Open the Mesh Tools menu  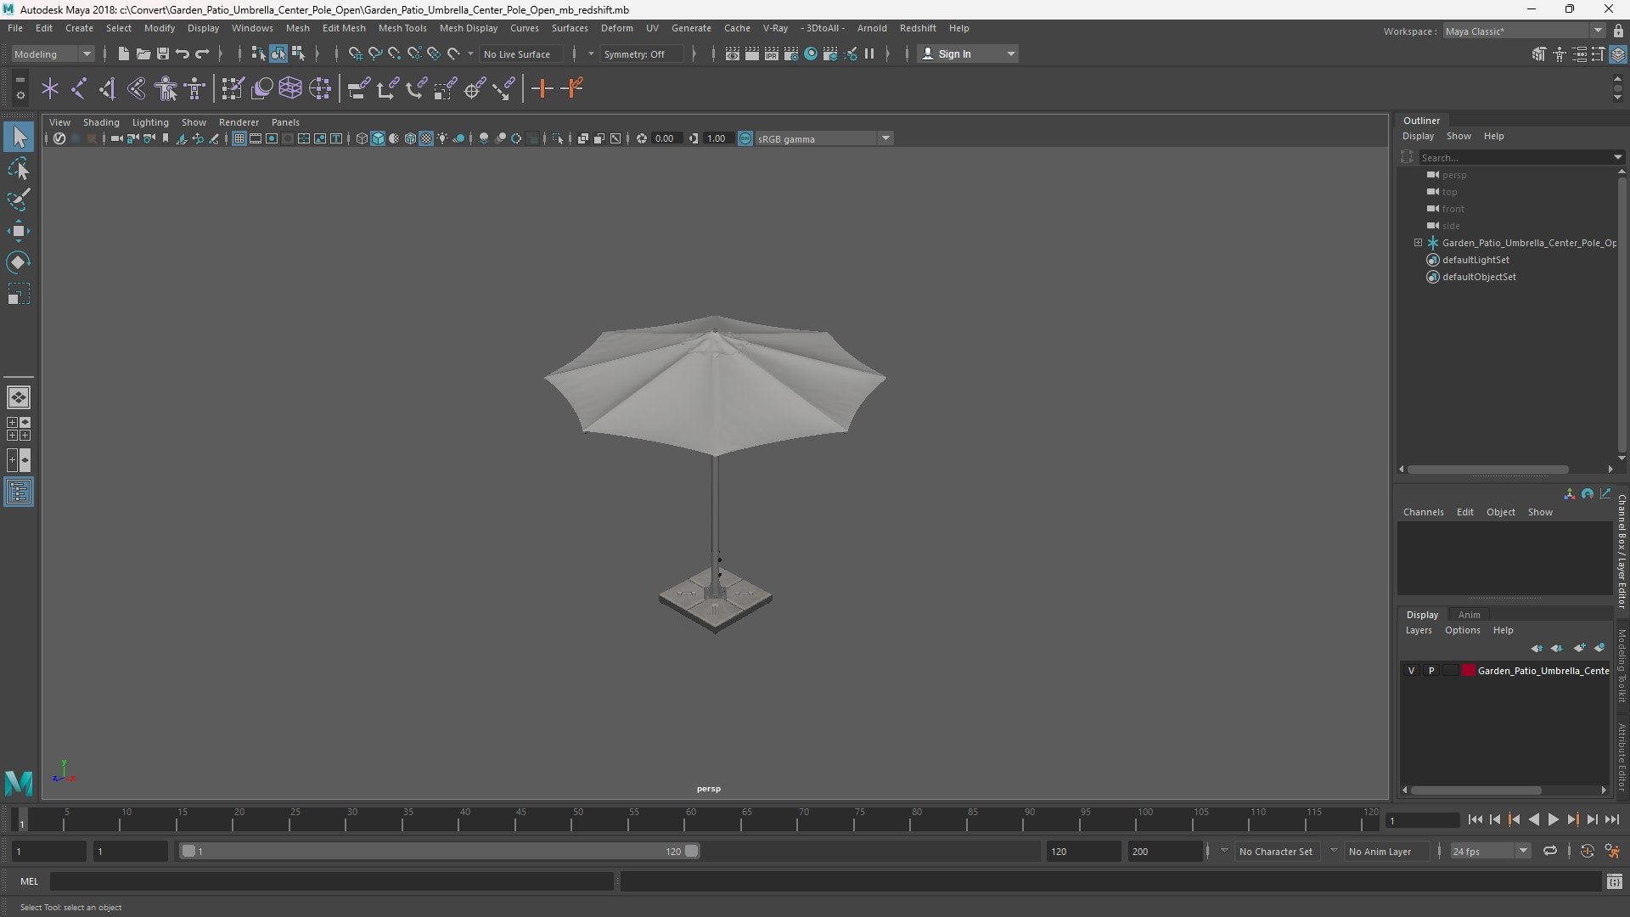(402, 28)
